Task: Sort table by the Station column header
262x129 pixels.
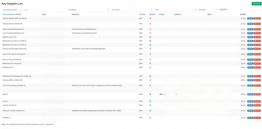Action: [x=142, y=15]
